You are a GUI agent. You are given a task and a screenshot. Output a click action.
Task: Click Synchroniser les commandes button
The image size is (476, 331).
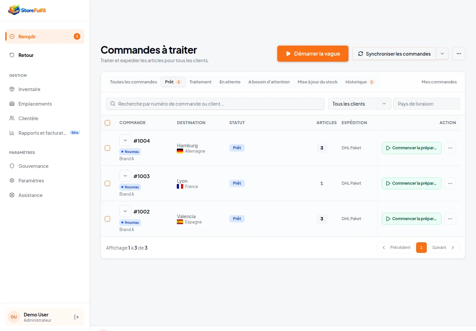click(x=394, y=54)
